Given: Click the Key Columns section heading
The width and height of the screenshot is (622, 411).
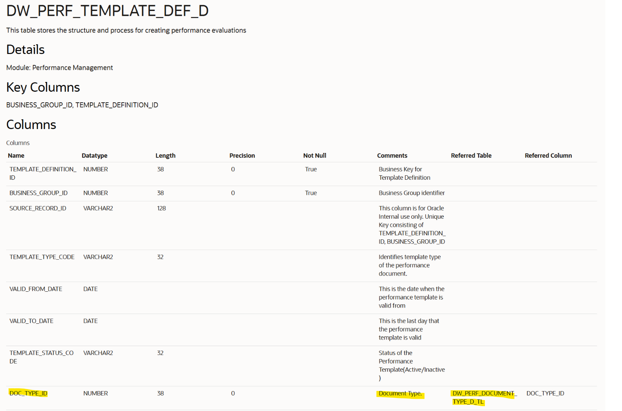Looking at the screenshot, I should point(43,87).
